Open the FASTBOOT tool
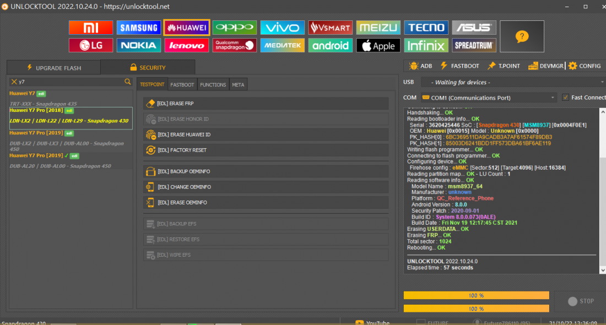 pyautogui.click(x=459, y=66)
